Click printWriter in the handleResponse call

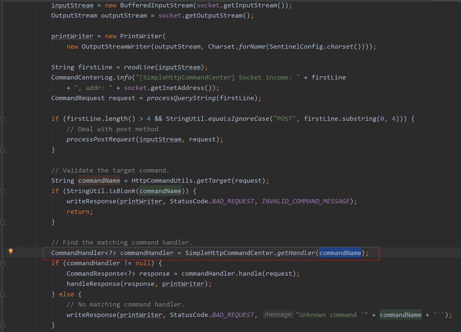183,284
